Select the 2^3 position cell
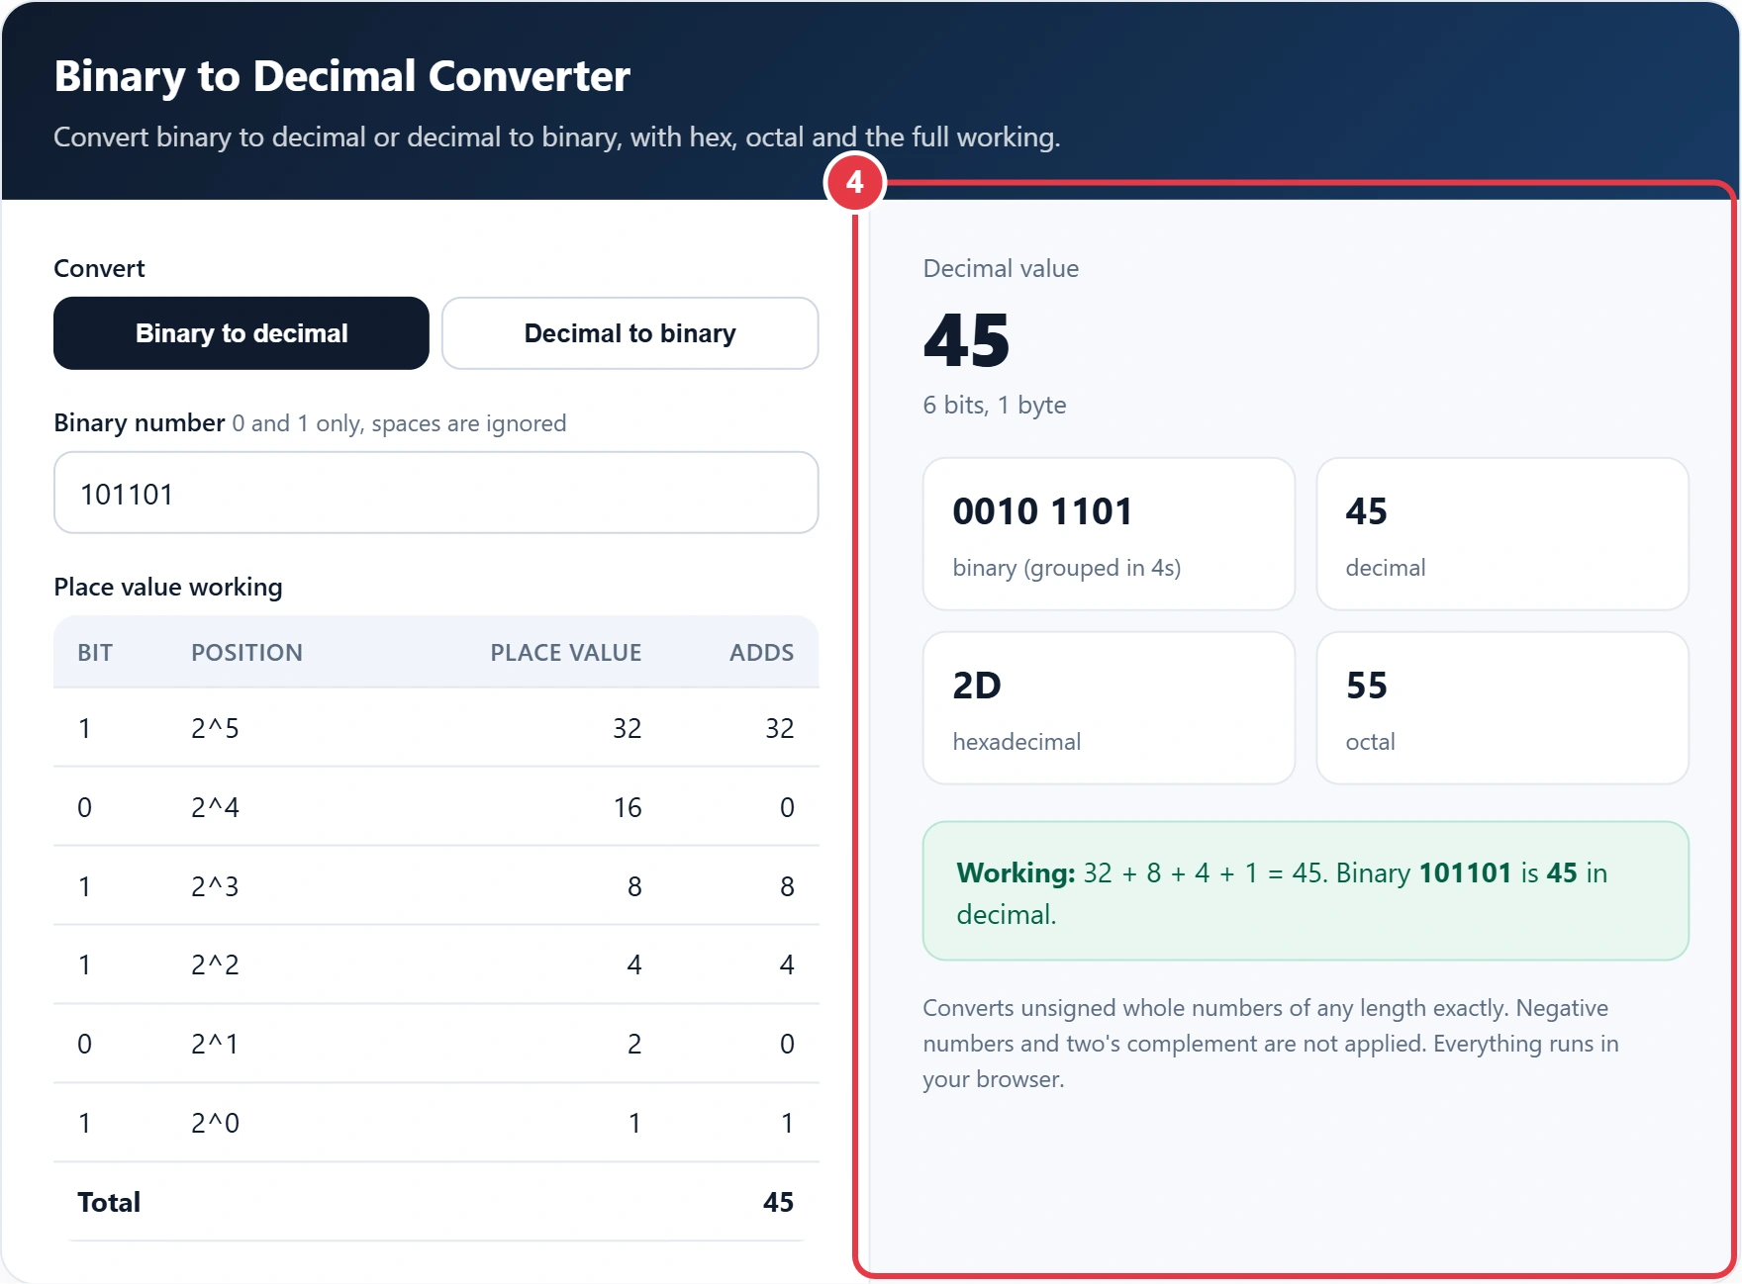This screenshot has height=1284, width=1742. pyautogui.click(x=215, y=886)
